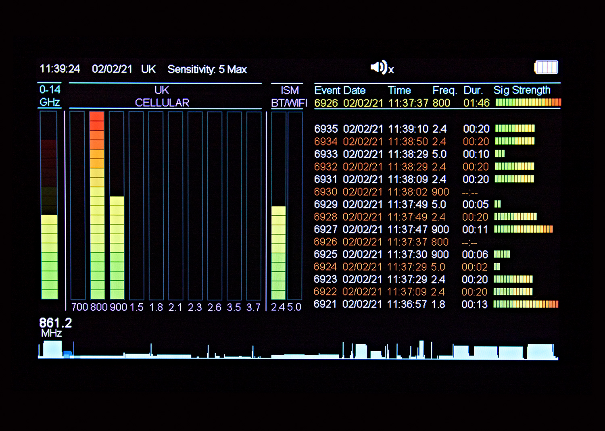The height and width of the screenshot is (431, 605).
Task: Select the 5.0 GHz ISM band bar
Action: (x=295, y=206)
